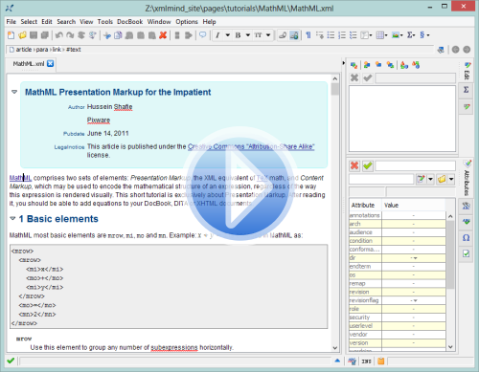Image resolution: width=479 pixels, height=372 pixels.
Task: Click the checkbox-style validity side tab
Action: (467, 253)
